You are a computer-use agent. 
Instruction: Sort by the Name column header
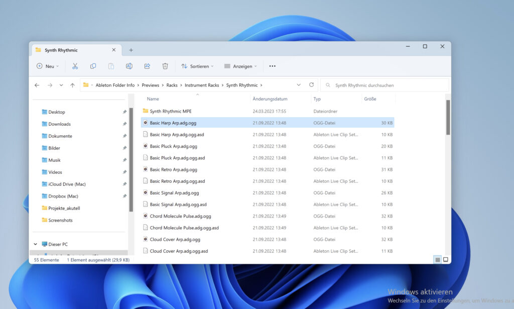(153, 99)
